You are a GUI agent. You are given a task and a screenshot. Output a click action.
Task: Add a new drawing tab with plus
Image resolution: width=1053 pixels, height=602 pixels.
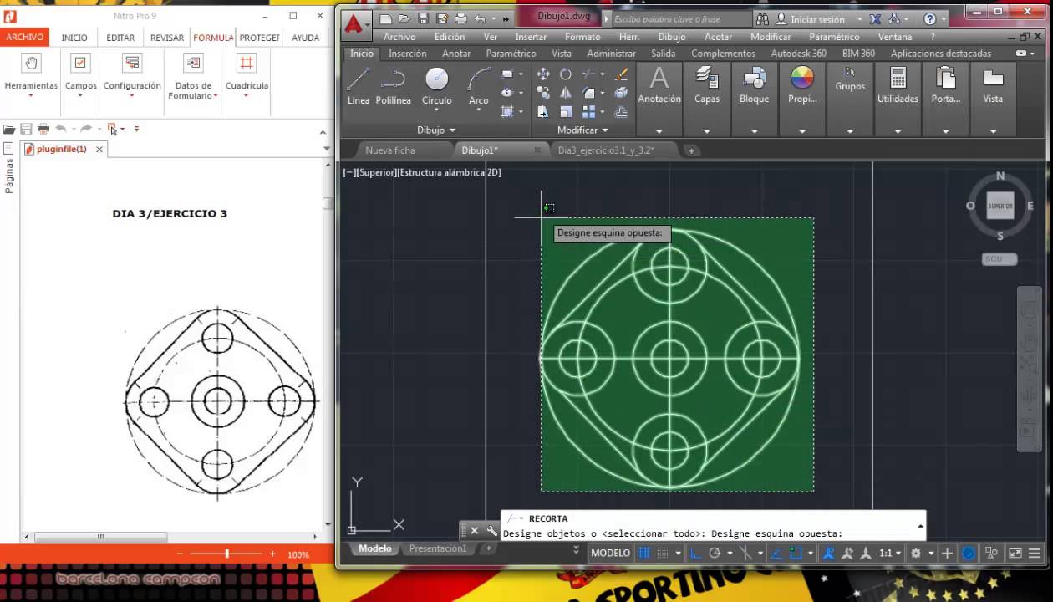tap(691, 150)
